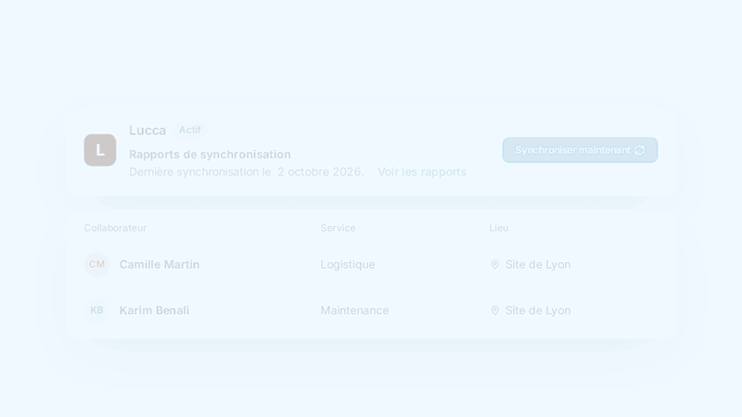Click the location pin in Karim Benali's row
The image size is (742, 417).
click(495, 310)
